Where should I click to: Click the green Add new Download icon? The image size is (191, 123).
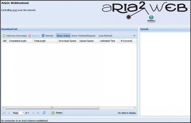(4, 36)
